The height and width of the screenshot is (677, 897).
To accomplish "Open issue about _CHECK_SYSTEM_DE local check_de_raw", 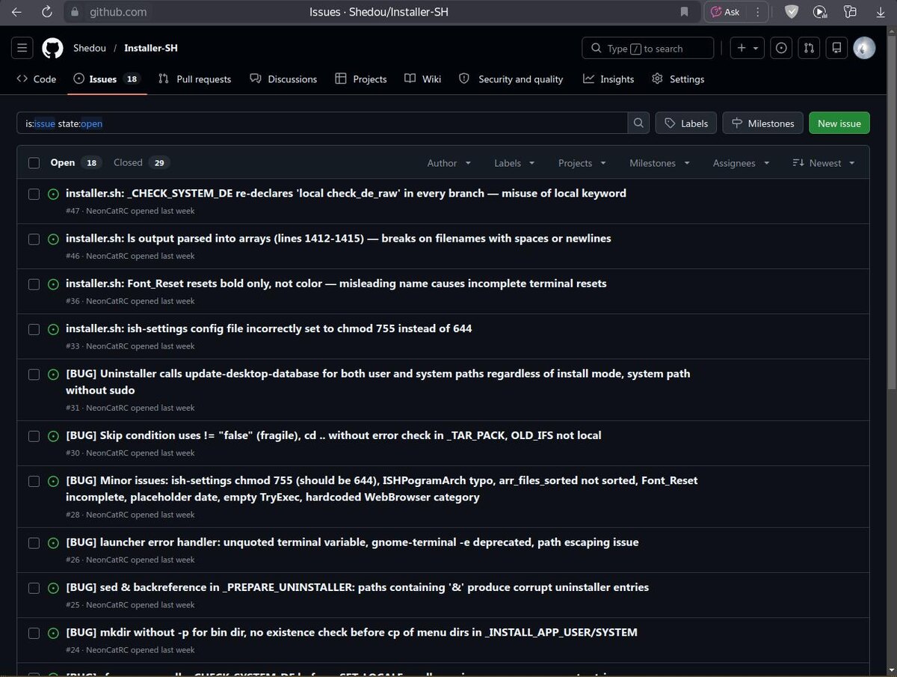I will 346,193.
